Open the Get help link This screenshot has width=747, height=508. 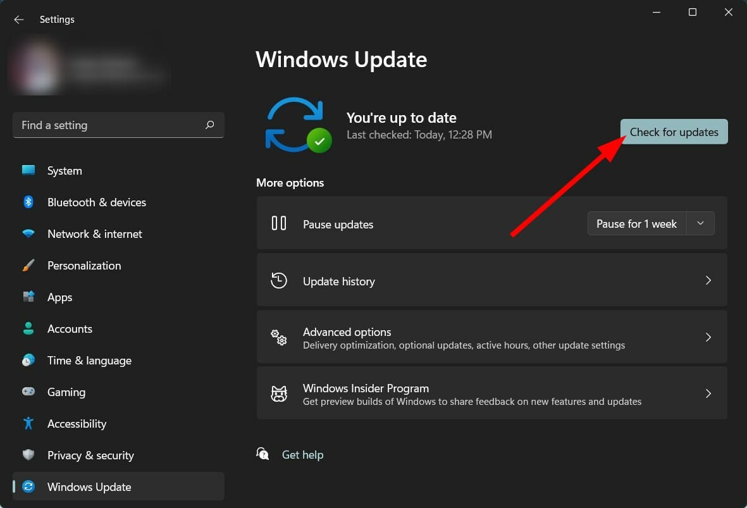[302, 454]
